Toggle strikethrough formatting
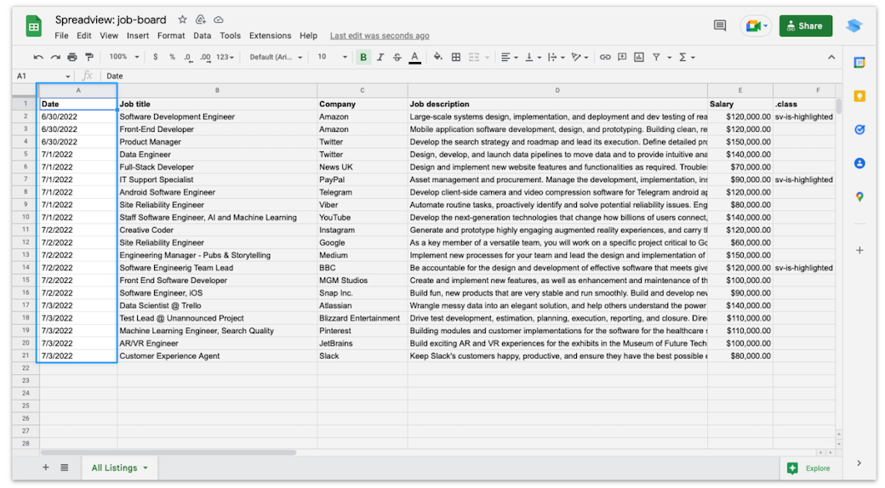 (397, 57)
